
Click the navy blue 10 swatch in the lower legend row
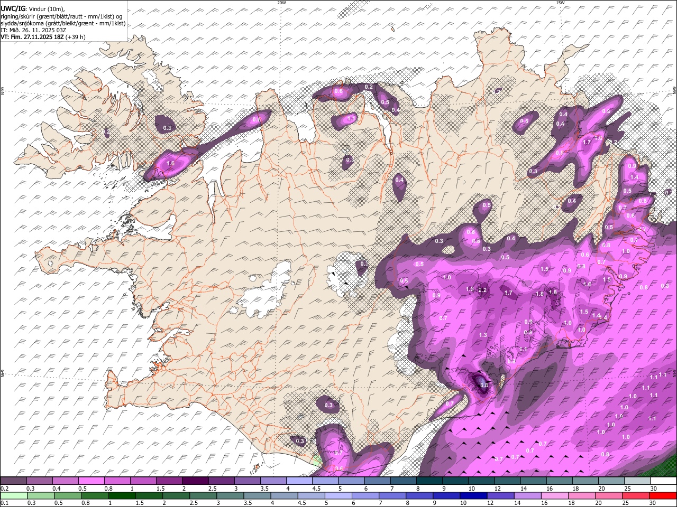473,495
